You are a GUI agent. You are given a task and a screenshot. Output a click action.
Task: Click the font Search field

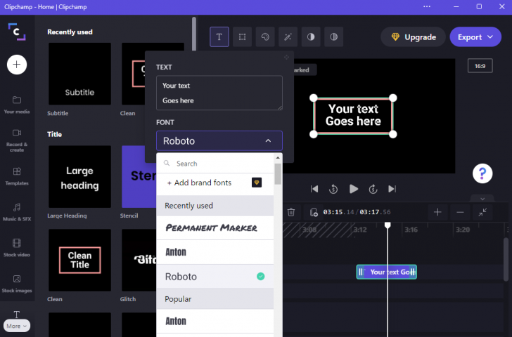coord(215,164)
